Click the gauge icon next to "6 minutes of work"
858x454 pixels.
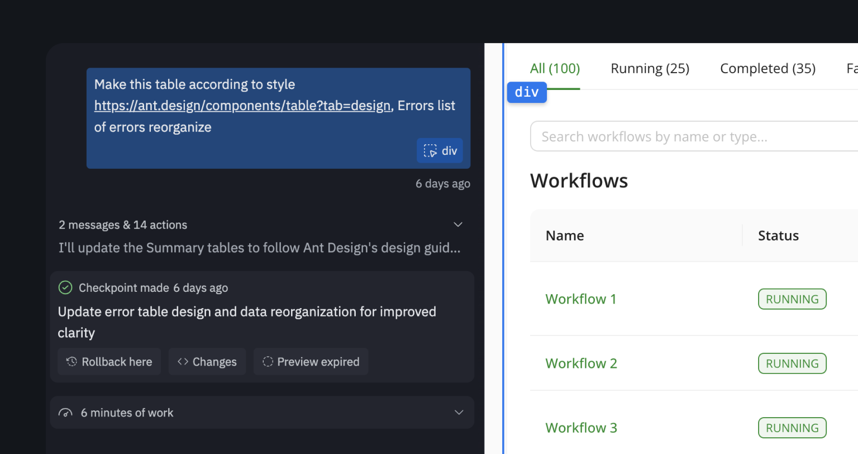(66, 413)
